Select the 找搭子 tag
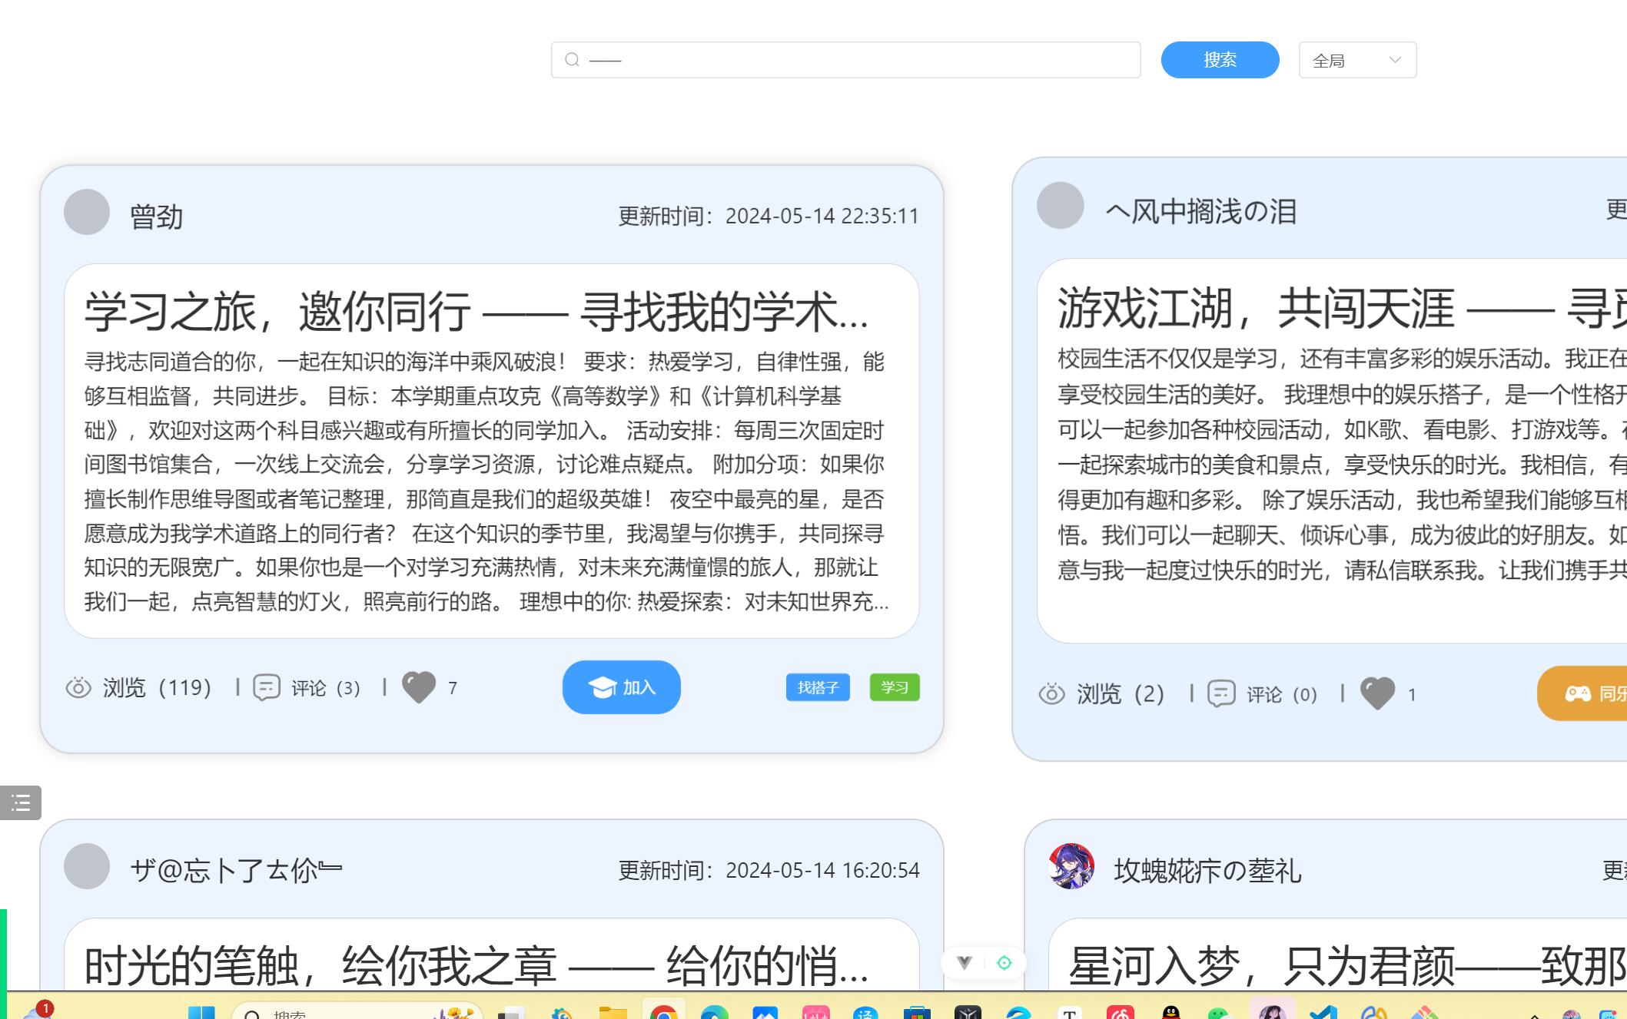 click(x=818, y=687)
